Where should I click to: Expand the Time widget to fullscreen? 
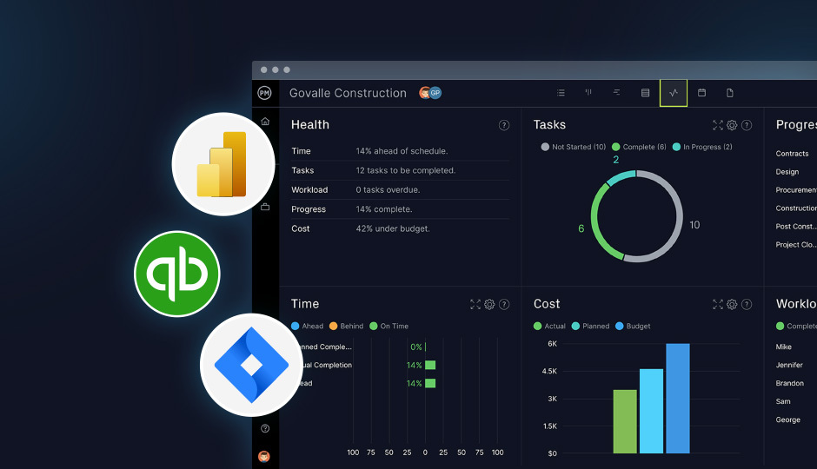coord(475,305)
